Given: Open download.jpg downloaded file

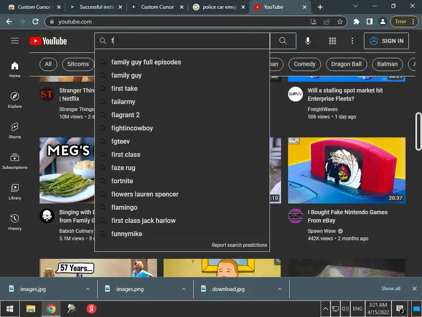Looking at the screenshot, I should click(x=228, y=289).
